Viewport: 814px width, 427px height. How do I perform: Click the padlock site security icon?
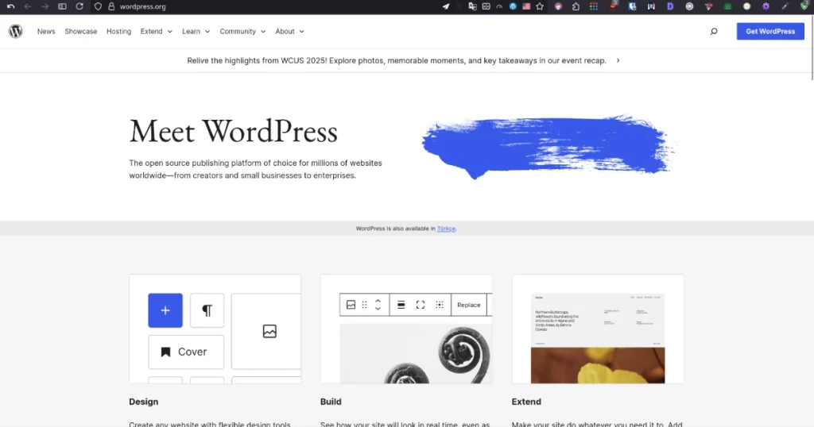[111, 6]
